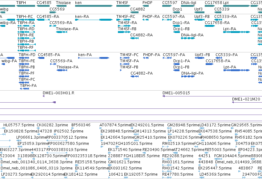The width and height of the screenshot is (262, 179).
Task: Select the TBPH-RE transcript label
Action: [26, 35]
